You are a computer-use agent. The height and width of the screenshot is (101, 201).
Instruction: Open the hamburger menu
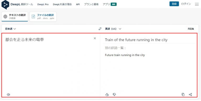197,4
